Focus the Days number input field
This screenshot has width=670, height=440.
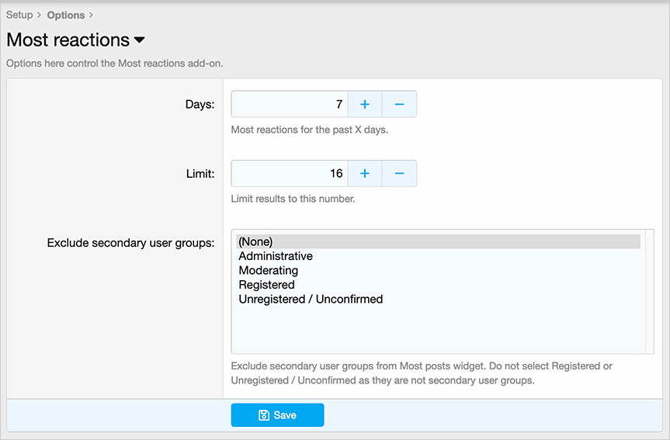(289, 104)
